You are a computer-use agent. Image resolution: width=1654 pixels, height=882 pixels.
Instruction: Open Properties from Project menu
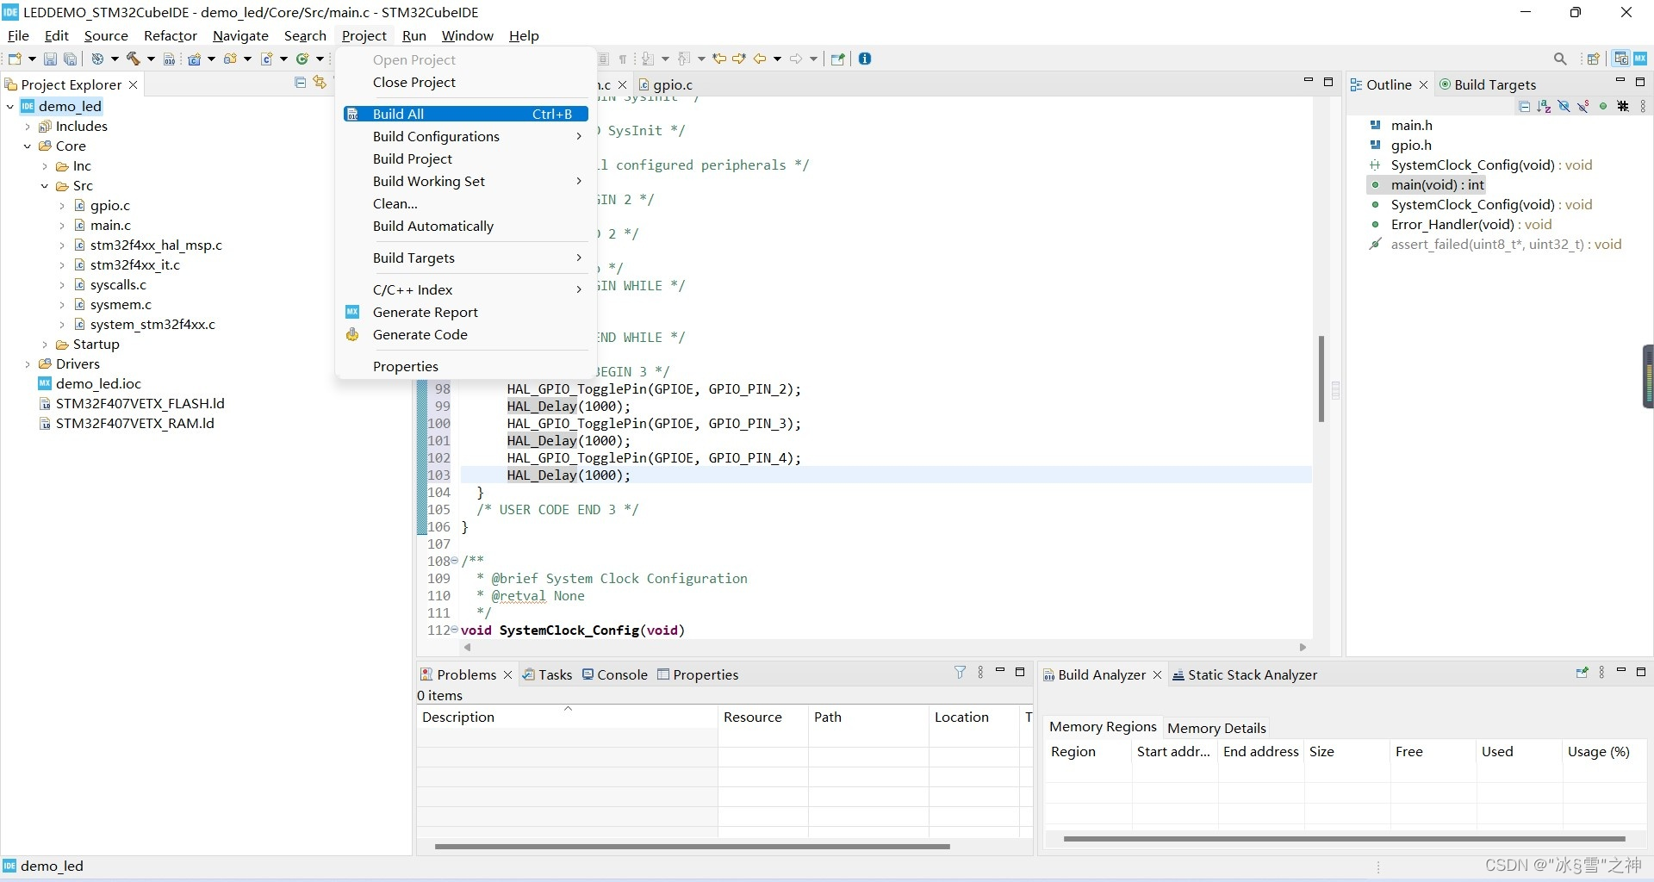pyautogui.click(x=465, y=367)
